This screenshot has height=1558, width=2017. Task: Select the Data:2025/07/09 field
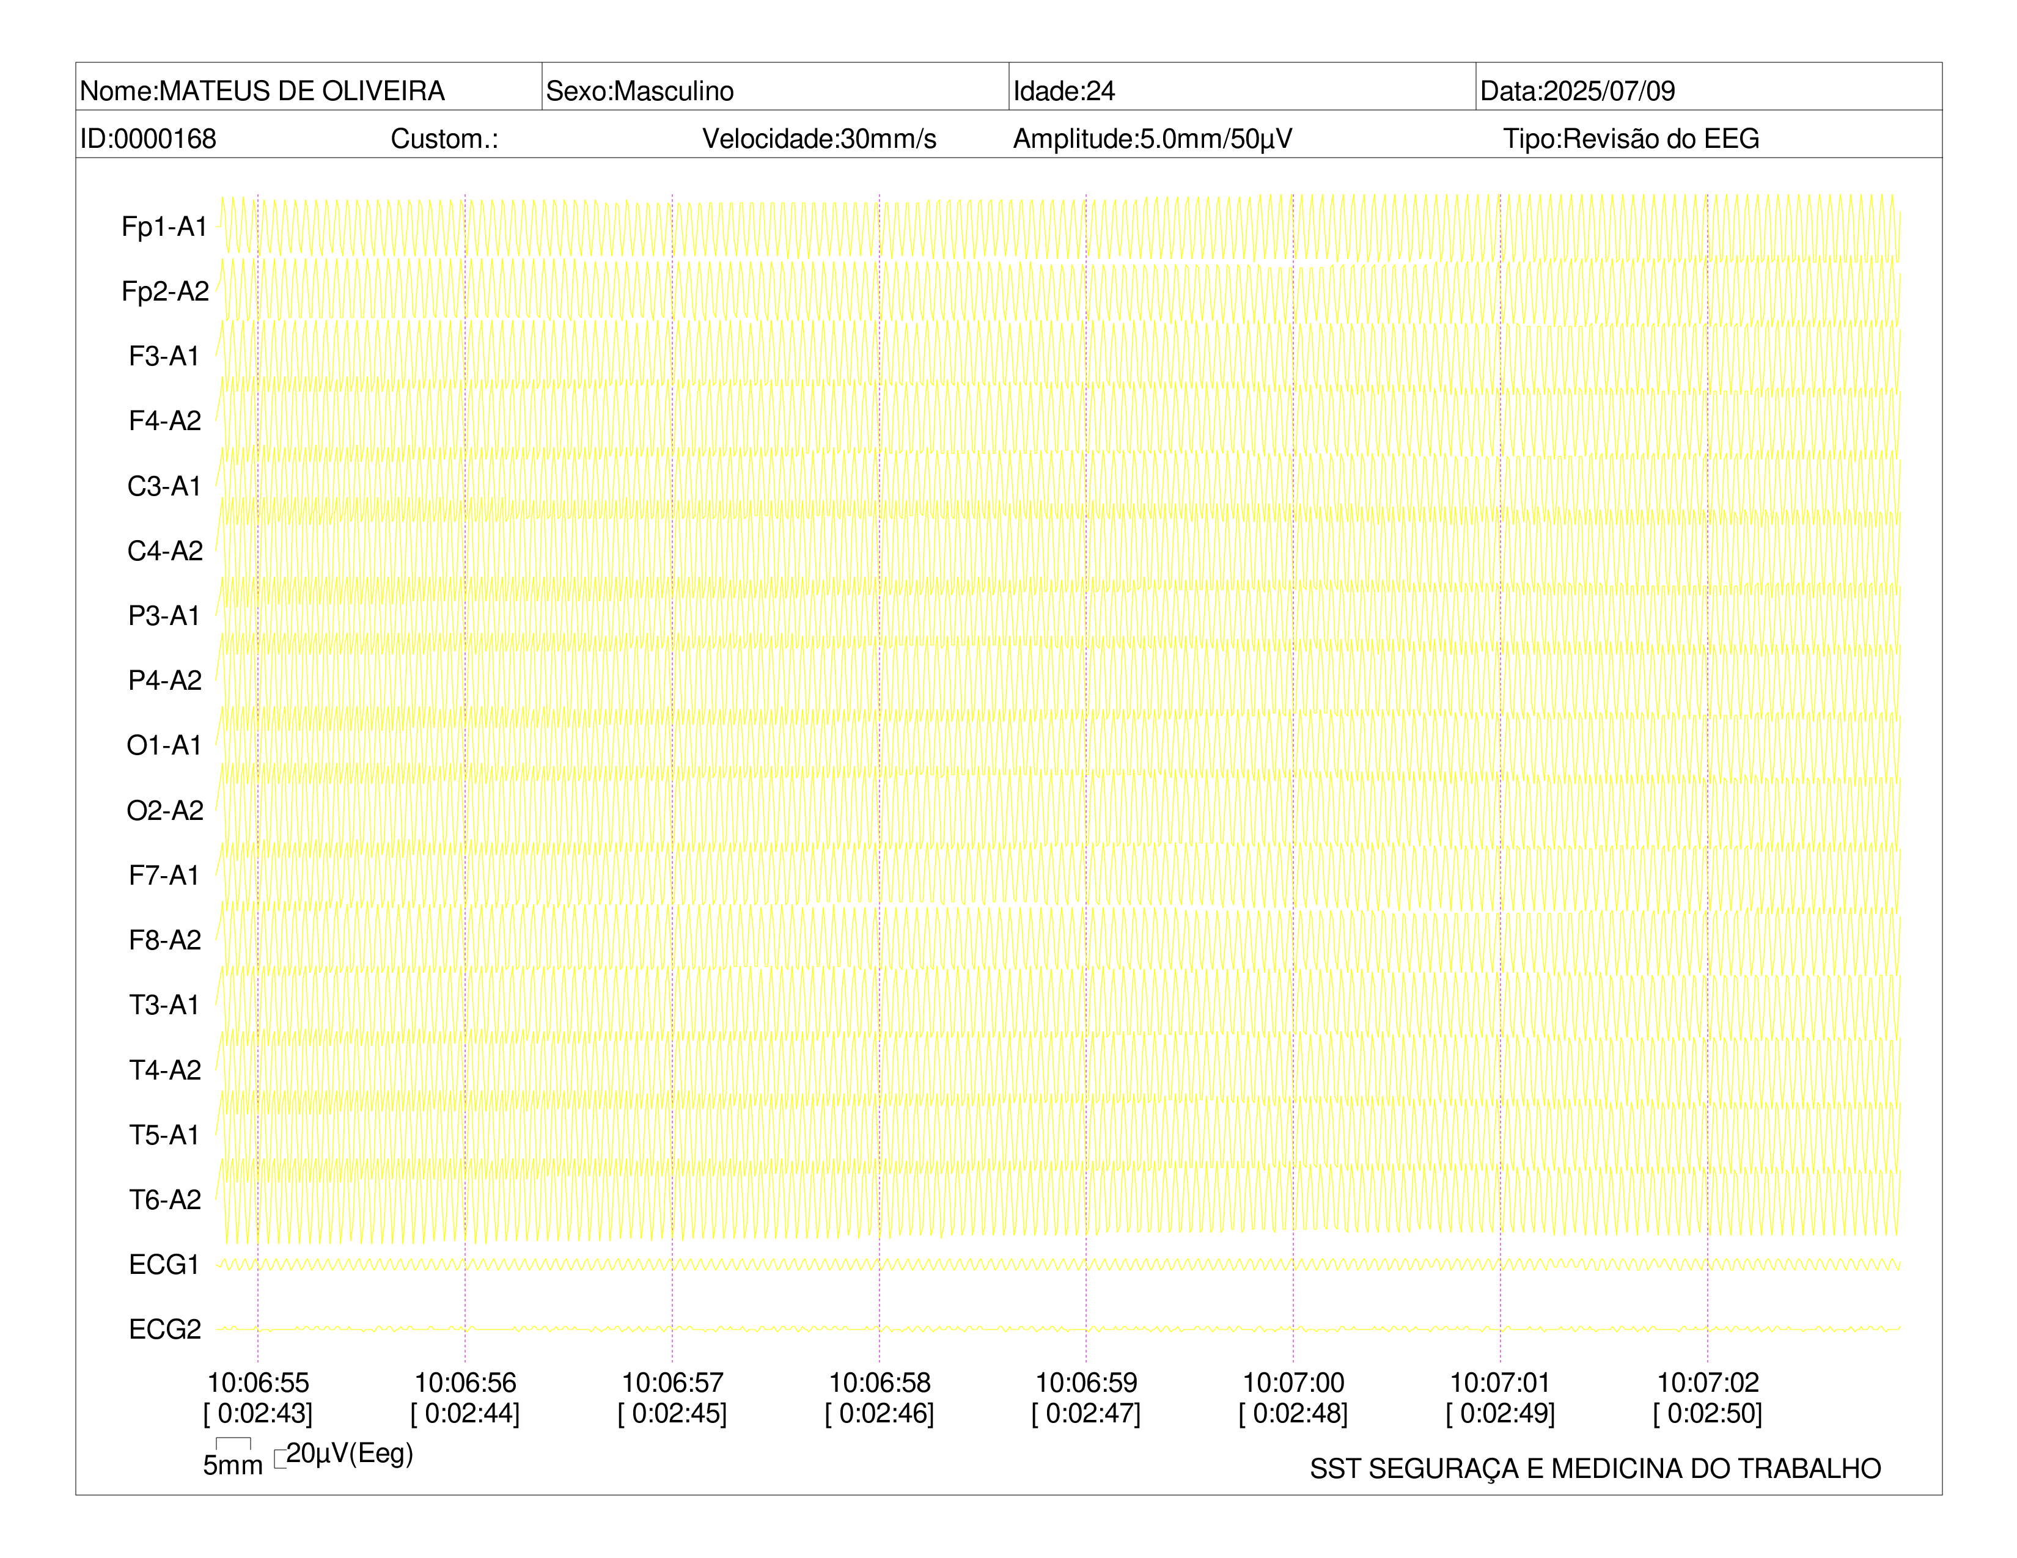[x=1708, y=87]
